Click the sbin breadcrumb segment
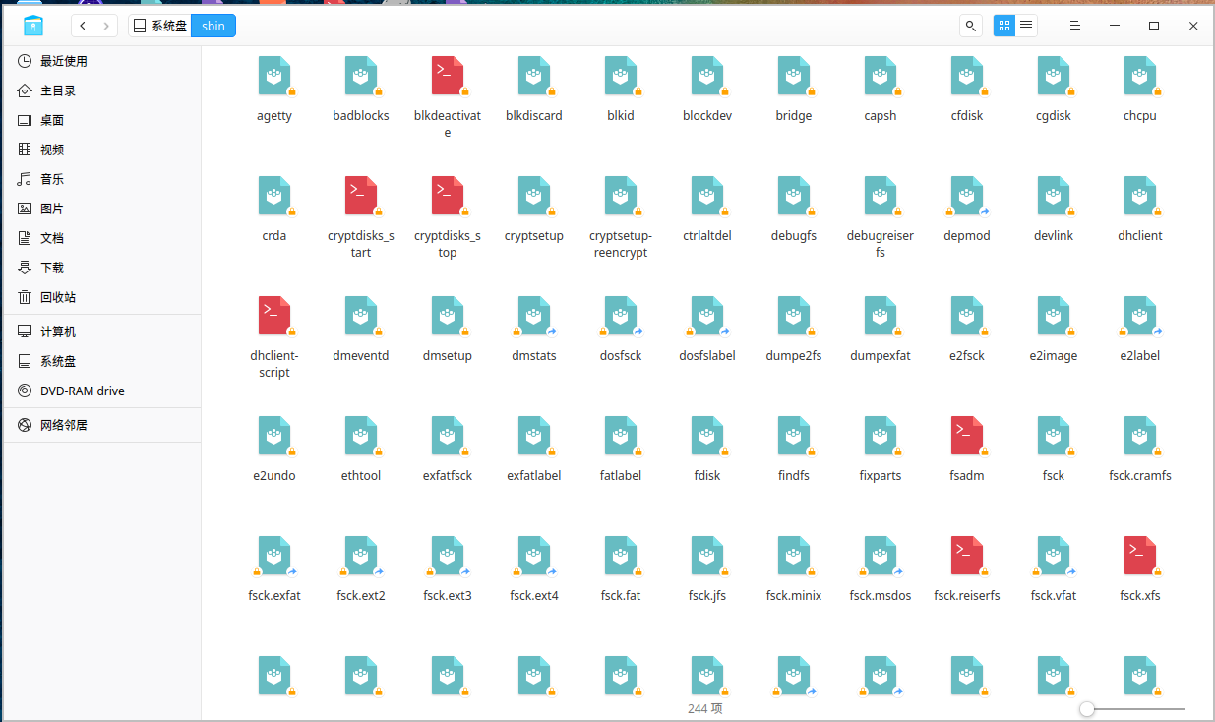Image resolution: width=1215 pixels, height=722 pixels. [x=213, y=26]
